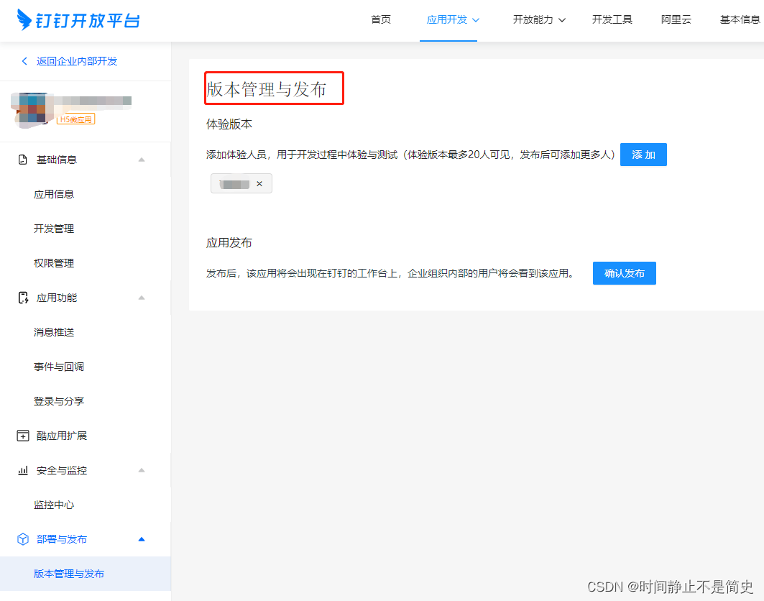Click the 确认发布 publish button
This screenshot has height=601, width=764.
pos(624,272)
